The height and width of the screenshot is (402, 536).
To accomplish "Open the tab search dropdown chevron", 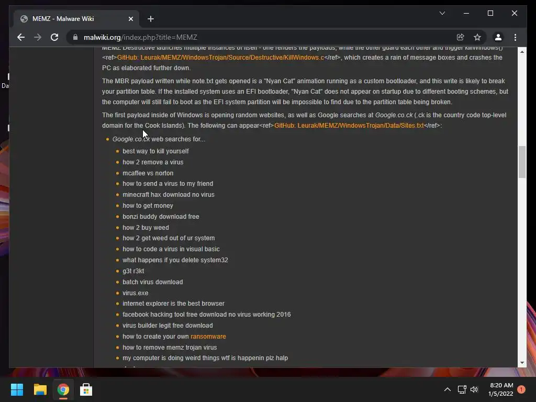I will click(442, 13).
